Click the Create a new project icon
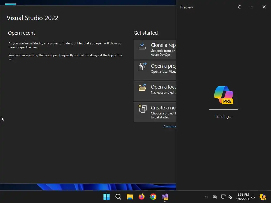Screen dimensions: 271x203 tap(142, 108)
